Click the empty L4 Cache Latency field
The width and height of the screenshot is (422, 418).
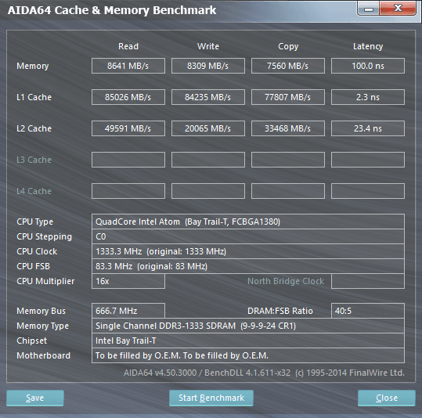coord(368,191)
